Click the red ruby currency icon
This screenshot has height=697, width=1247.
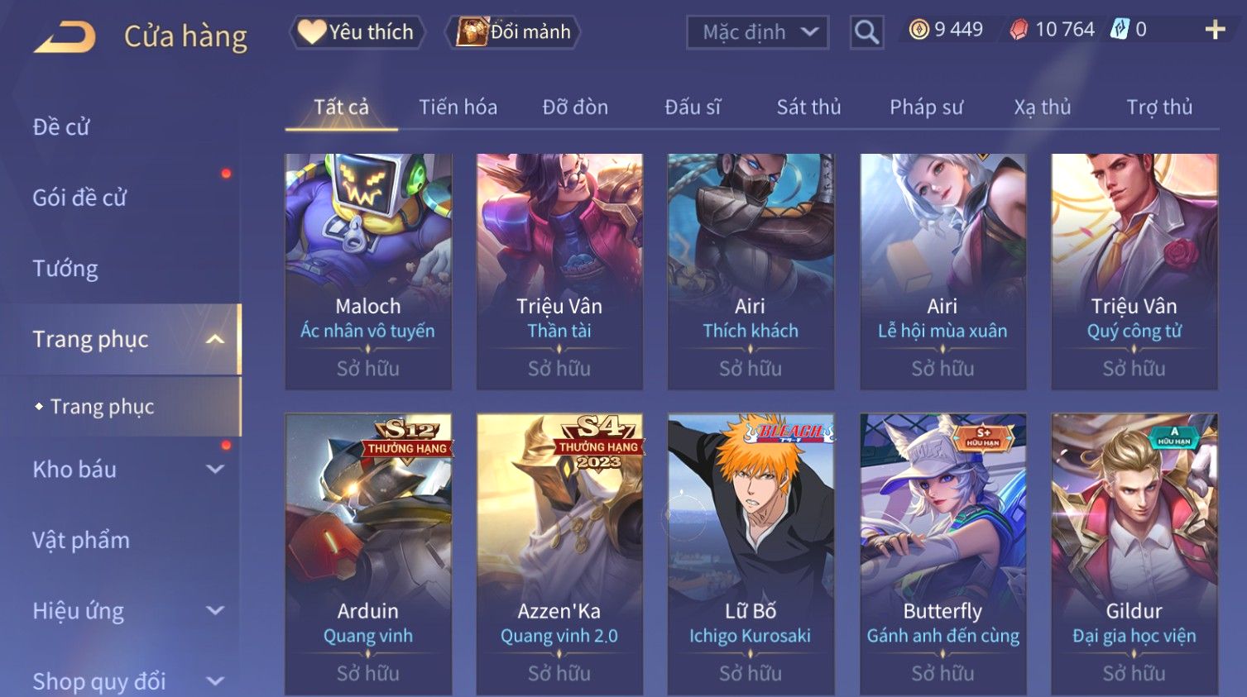[1019, 30]
